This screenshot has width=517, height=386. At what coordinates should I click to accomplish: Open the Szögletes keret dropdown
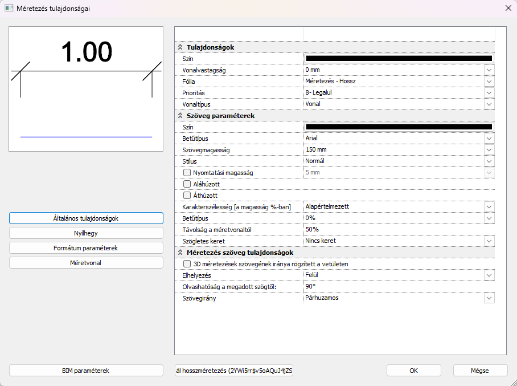489,241
